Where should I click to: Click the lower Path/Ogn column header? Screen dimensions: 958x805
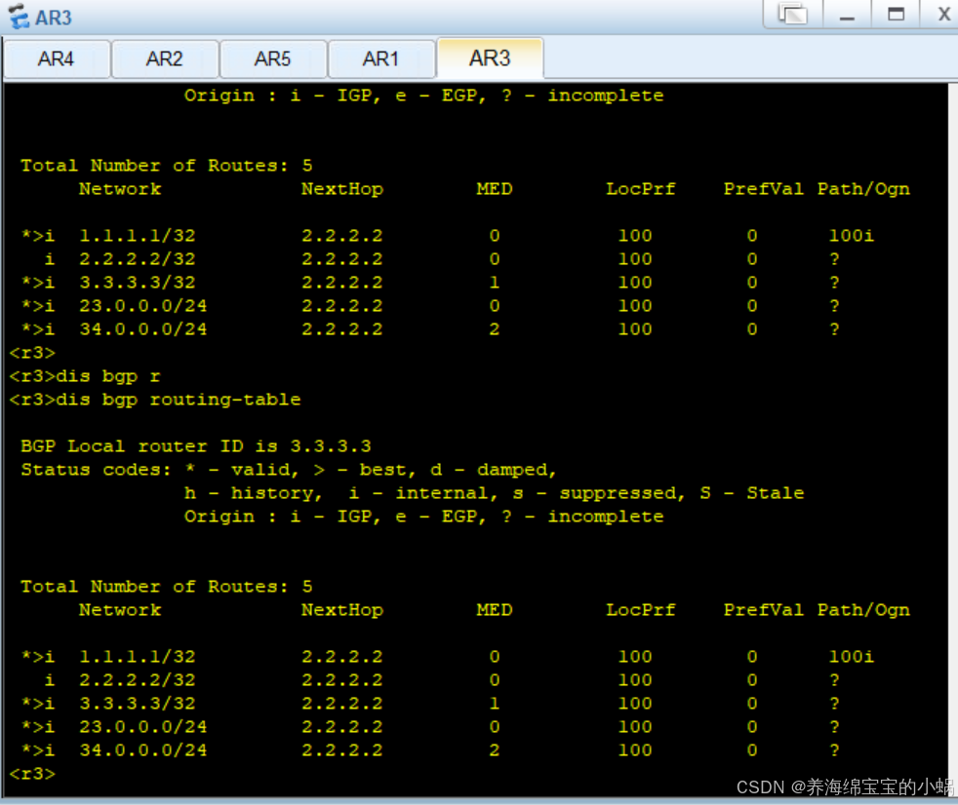coord(863,610)
